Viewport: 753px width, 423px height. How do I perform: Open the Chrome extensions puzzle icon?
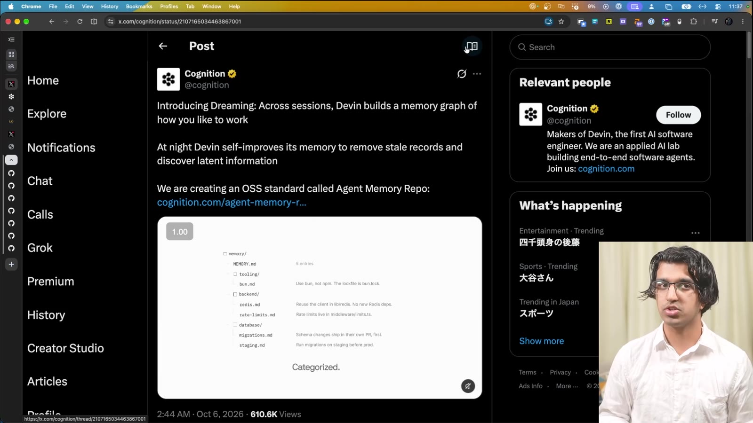coord(693,22)
